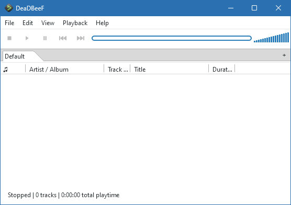The image size is (291, 205).
Task: Close the DeaDBeeF window
Action: (278, 8)
